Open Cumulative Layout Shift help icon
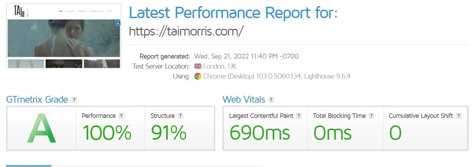 459,116
